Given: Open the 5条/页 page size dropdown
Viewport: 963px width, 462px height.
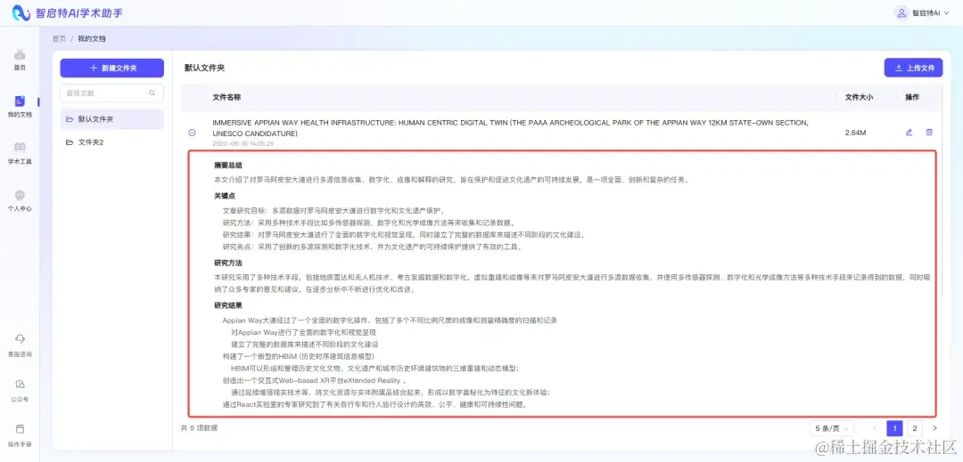Looking at the screenshot, I should point(832,428).
